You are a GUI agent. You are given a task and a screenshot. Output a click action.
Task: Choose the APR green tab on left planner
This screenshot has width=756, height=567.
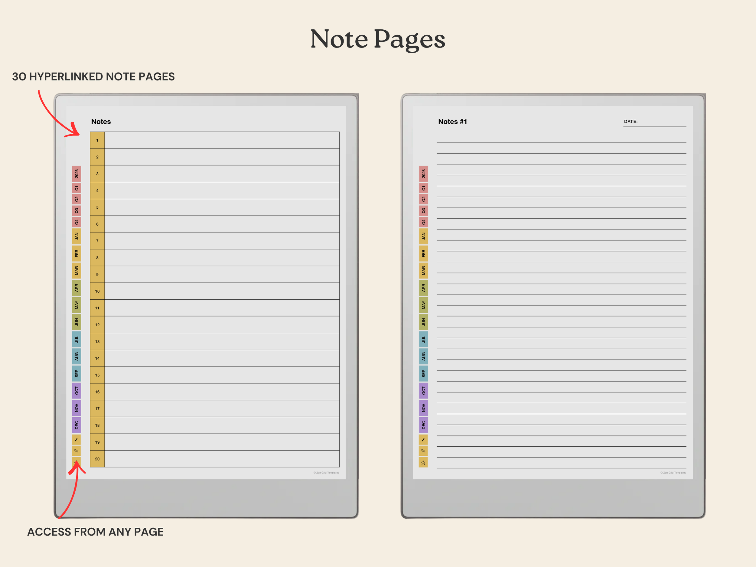point(77,288)
